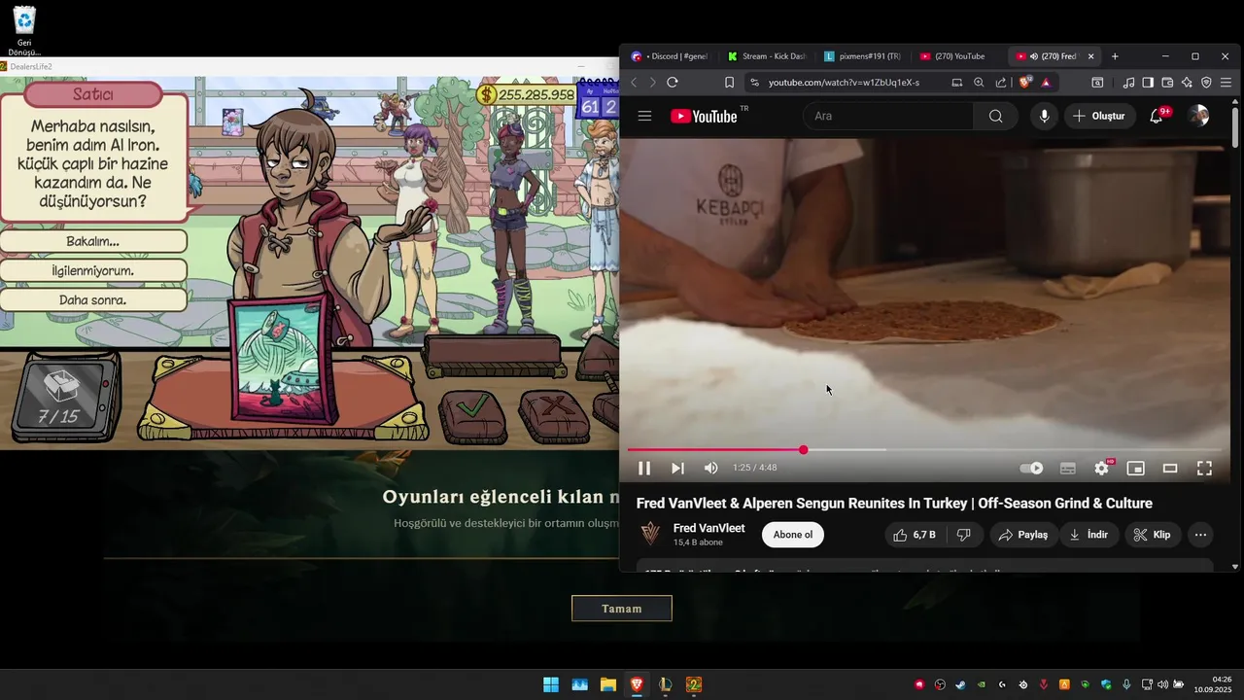Open File Explorer from taskbar

point(607,684)
